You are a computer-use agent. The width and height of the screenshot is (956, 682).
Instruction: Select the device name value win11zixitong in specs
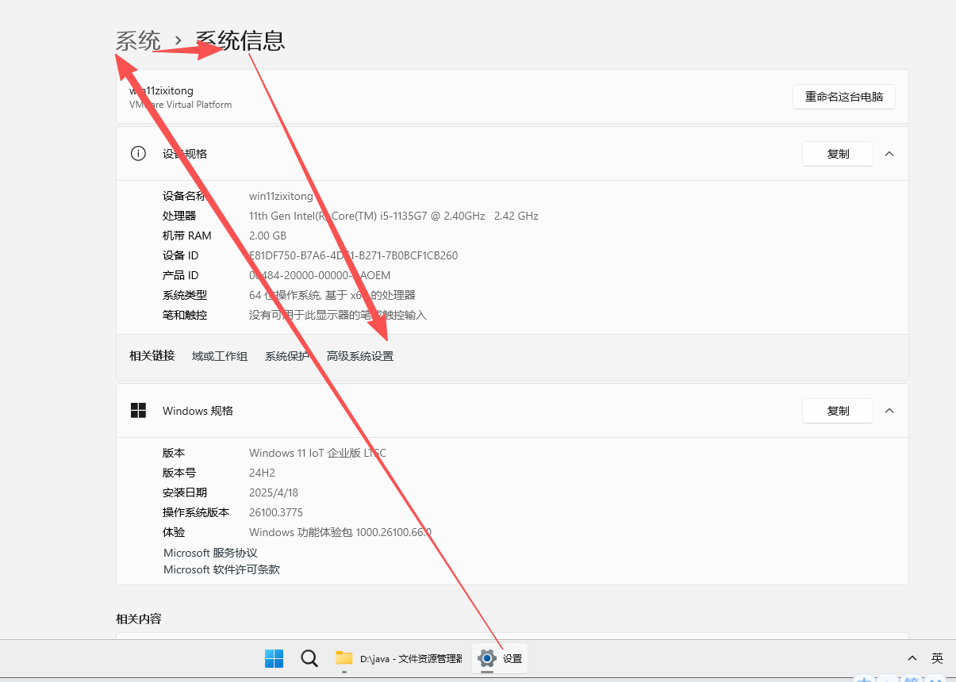coord(281,196)
